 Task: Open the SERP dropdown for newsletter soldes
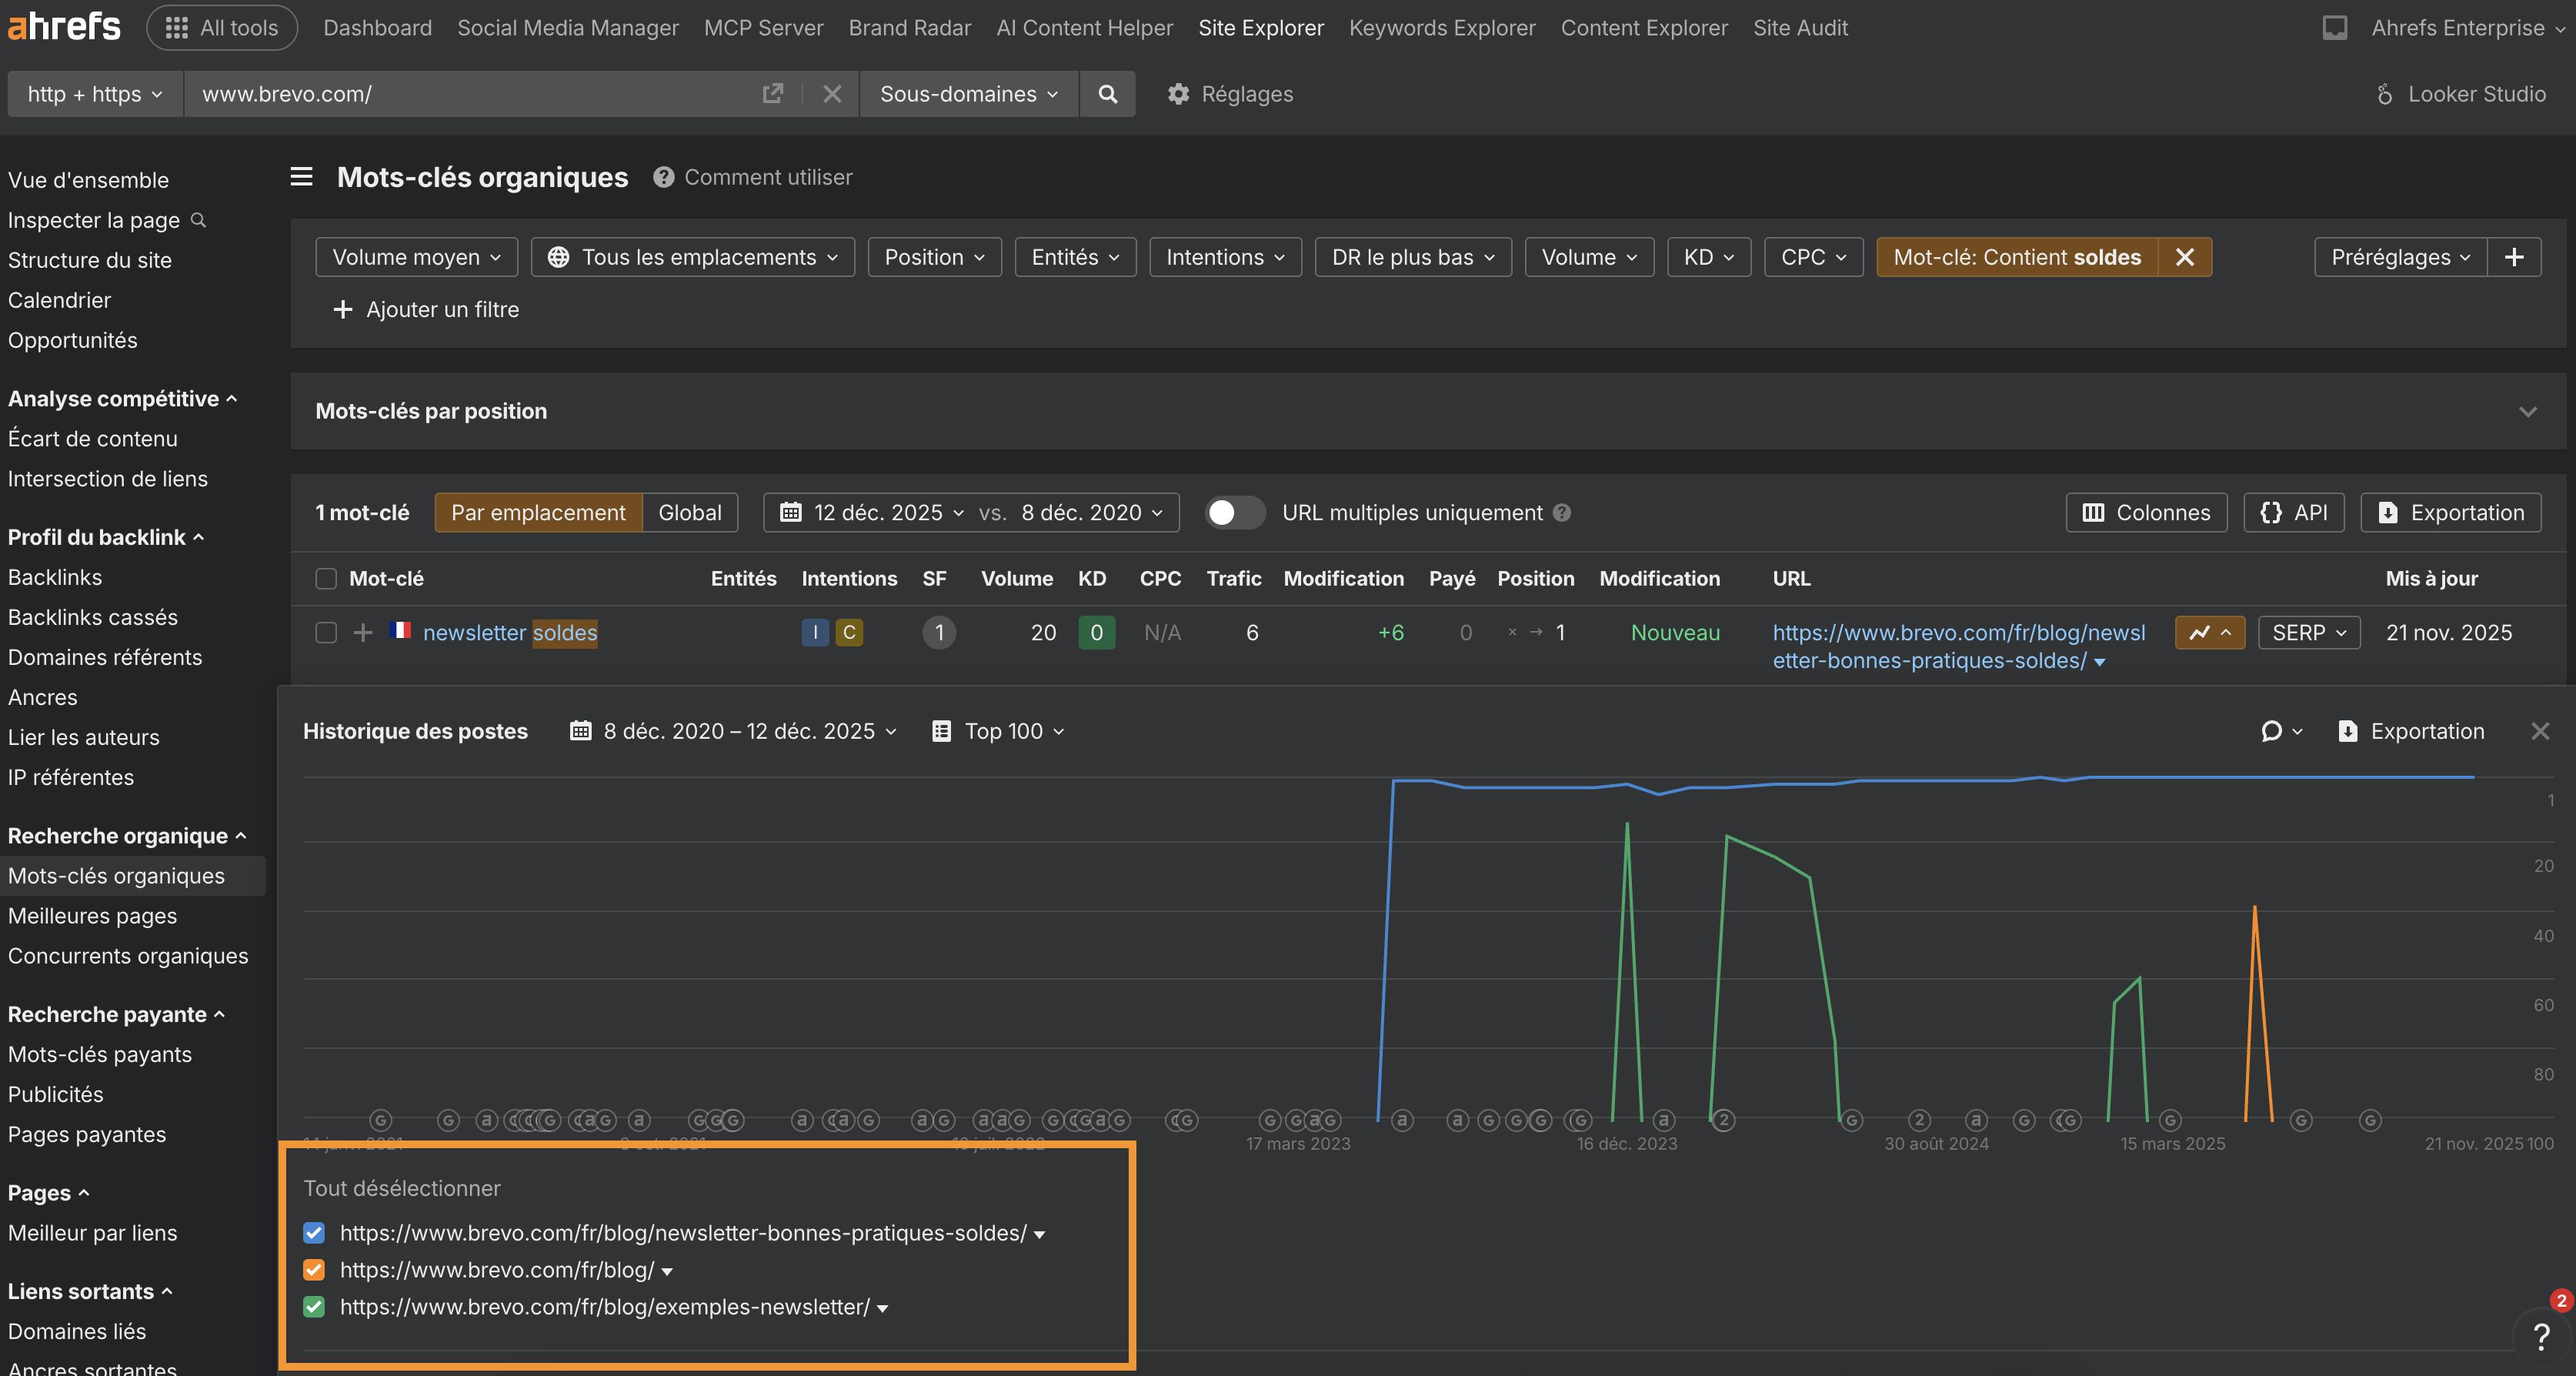tap(2309, 633)
